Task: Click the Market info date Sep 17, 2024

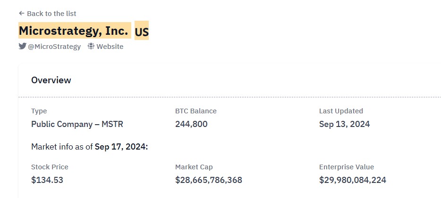Action: tap(121, 146)
